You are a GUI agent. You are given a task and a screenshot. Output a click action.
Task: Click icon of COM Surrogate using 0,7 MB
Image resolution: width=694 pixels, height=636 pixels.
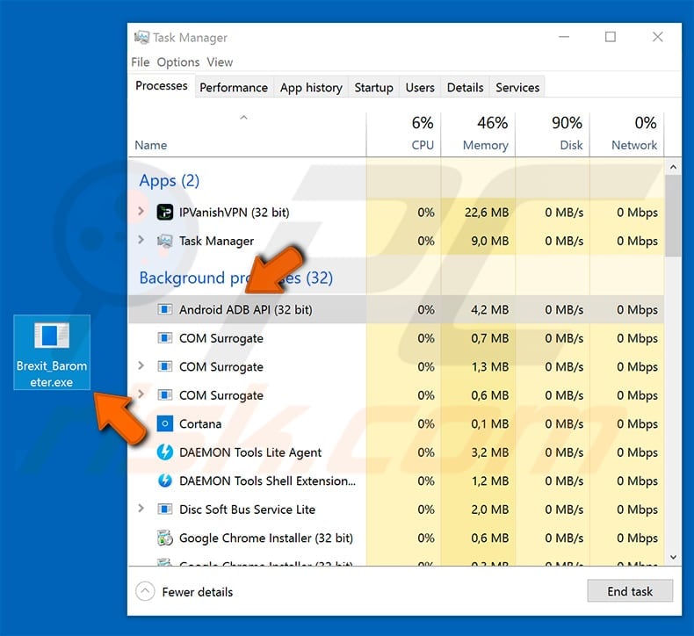[165, 338]
